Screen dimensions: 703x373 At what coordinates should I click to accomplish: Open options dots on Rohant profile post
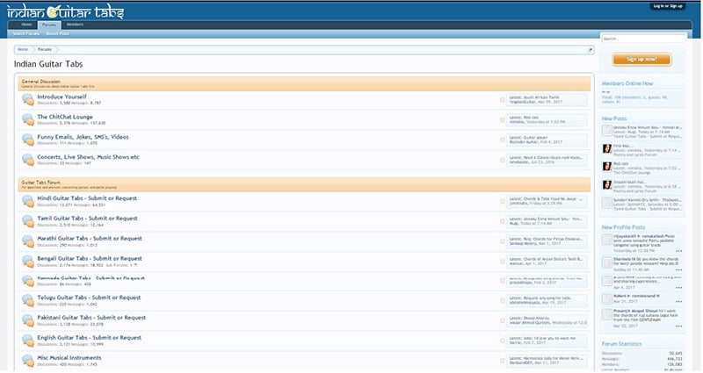point(678,302)
